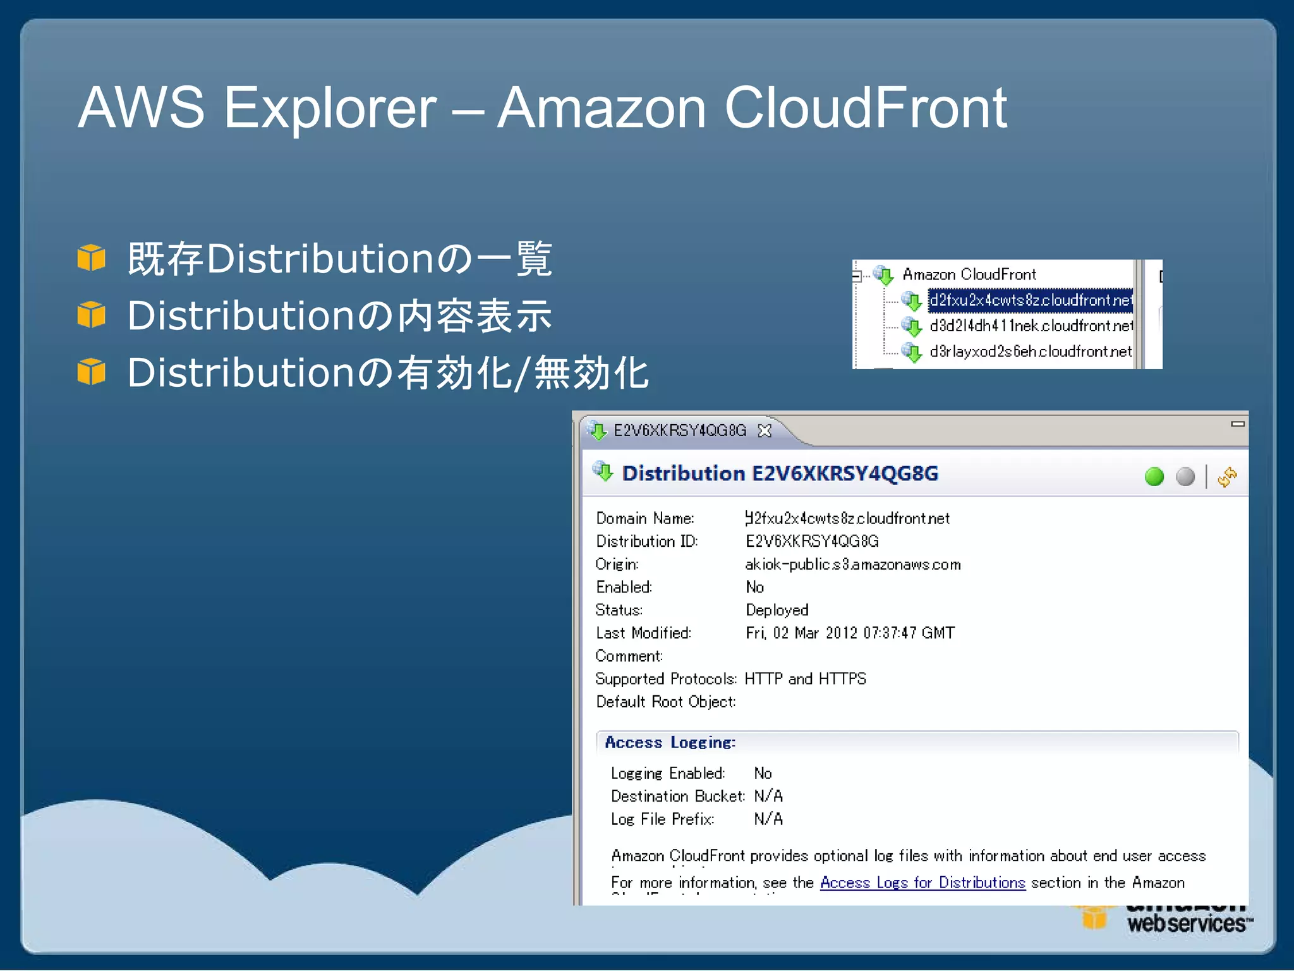
Task: Enable the distribution with the green button
Action: coord(1154,476)
